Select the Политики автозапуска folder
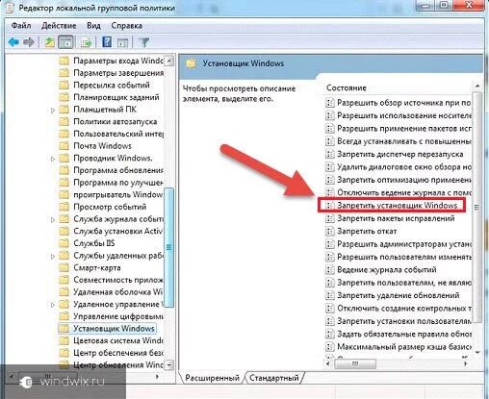 108,121
